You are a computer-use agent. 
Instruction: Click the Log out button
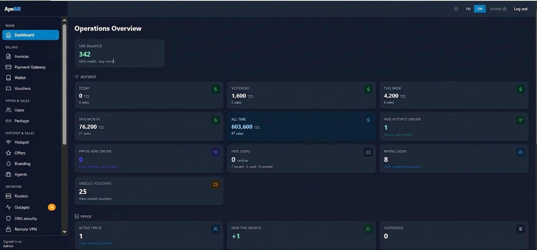tap(521, 9)
